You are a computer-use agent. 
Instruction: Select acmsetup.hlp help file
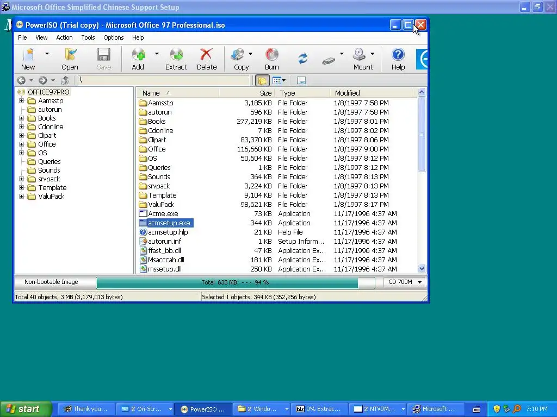(168, 232)
